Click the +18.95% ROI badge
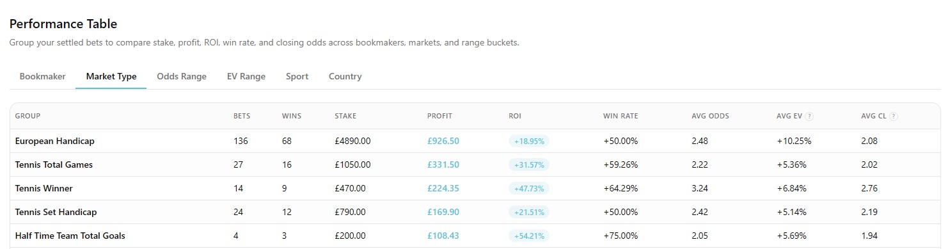Screen dimensions: 948x249 [529, 141]
